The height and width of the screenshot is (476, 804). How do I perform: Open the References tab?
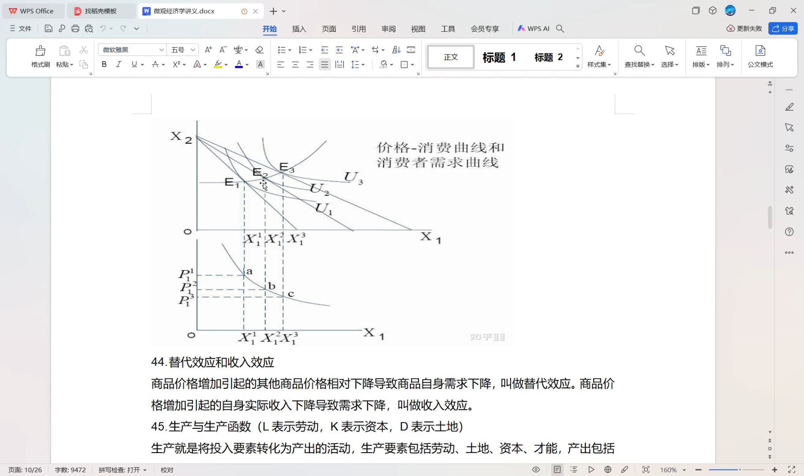coord(359,29)
